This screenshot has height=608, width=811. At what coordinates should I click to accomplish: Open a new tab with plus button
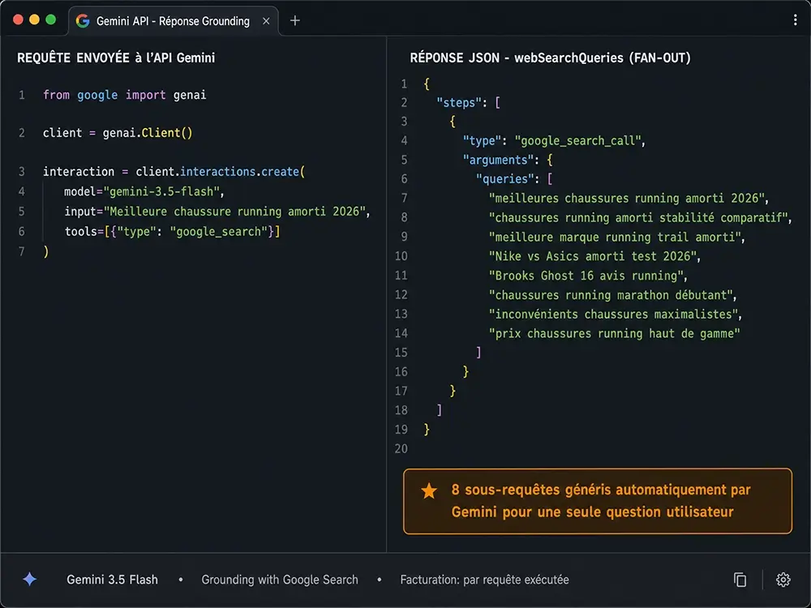[295, 21]
